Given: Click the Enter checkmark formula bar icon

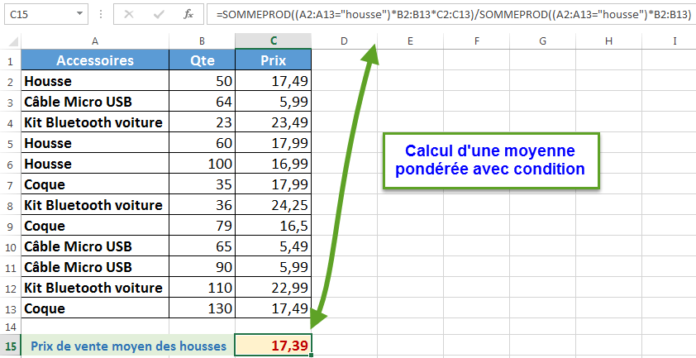Looking at the screenshot, I should pos(159,14).
